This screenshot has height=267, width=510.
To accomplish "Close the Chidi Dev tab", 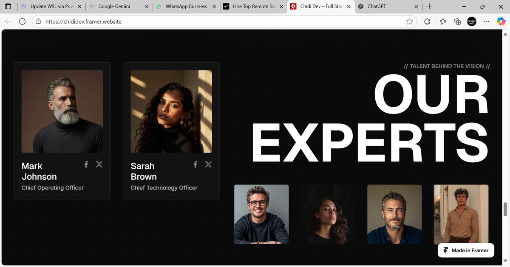I will 349,6.
